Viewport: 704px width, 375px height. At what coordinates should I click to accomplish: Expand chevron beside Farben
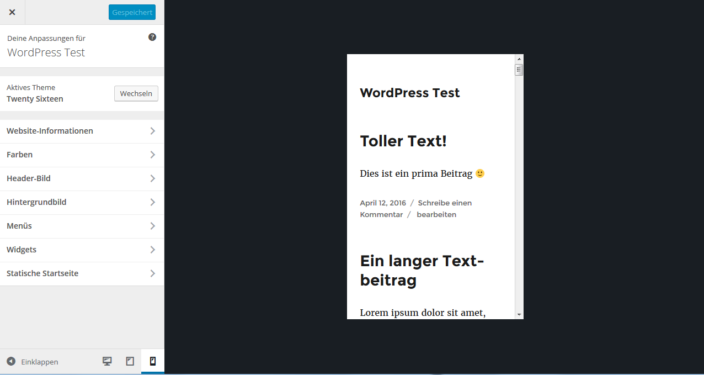pyautogui.click(x=153, y=155)
